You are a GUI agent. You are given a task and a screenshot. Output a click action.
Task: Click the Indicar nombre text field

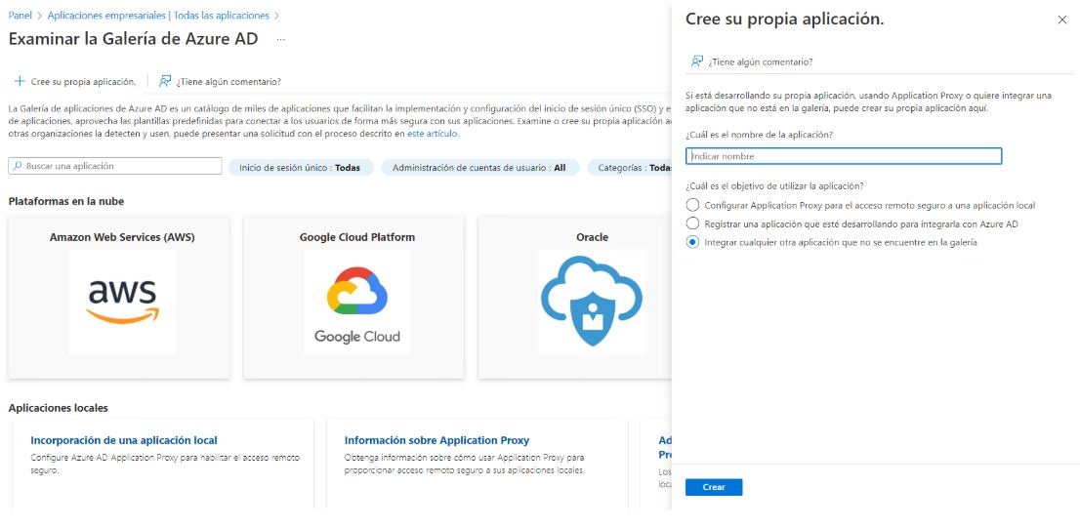tap(844, 156)
